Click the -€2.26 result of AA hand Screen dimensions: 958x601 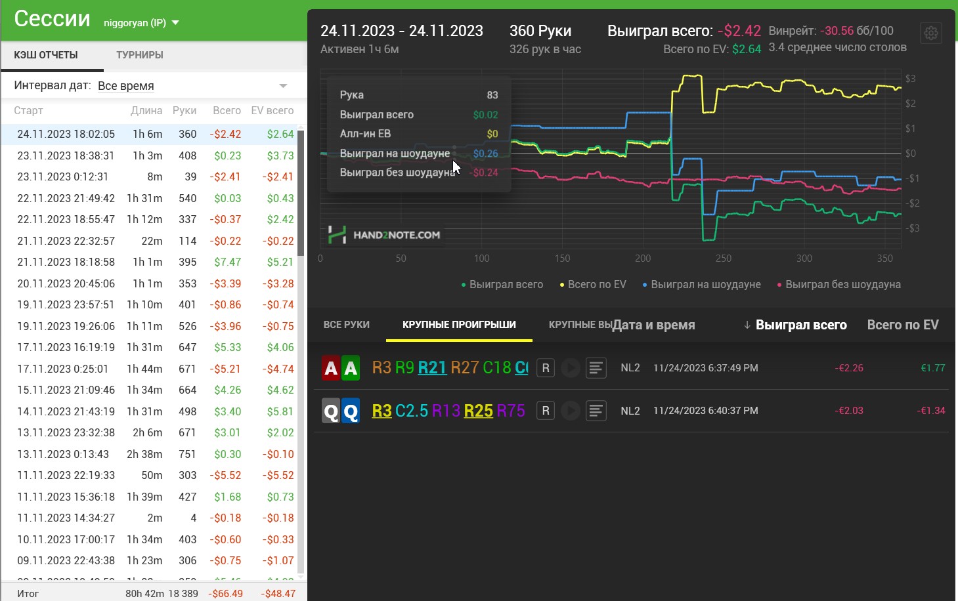click(x=849, y=368)
